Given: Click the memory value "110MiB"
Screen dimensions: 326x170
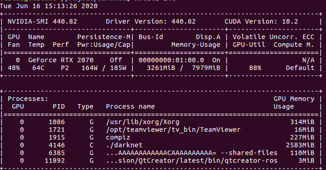Looking at the screenshot, I should click(x=302, y=153).
